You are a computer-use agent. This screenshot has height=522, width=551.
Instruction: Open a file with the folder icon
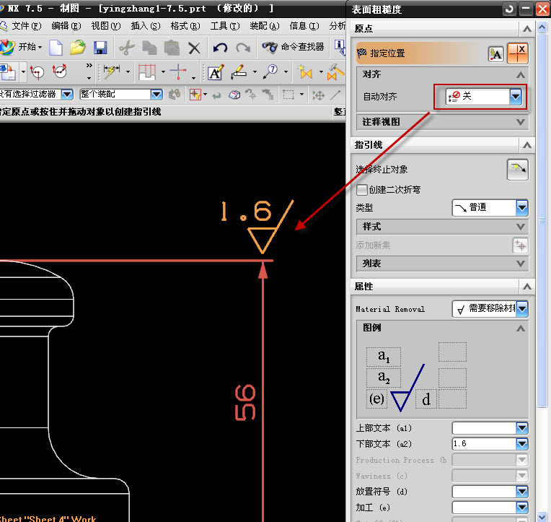(78, 48)
